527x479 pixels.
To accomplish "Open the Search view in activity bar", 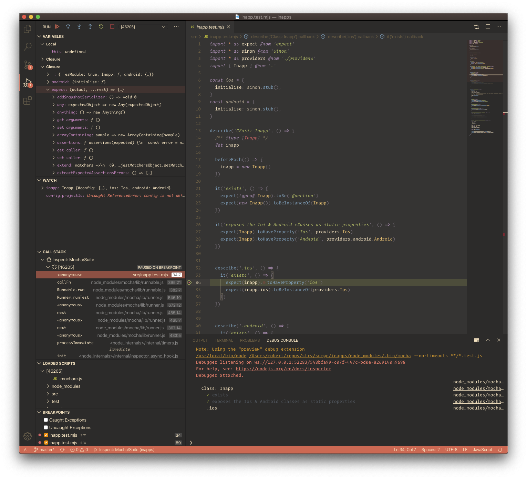I will pos(28,47).
